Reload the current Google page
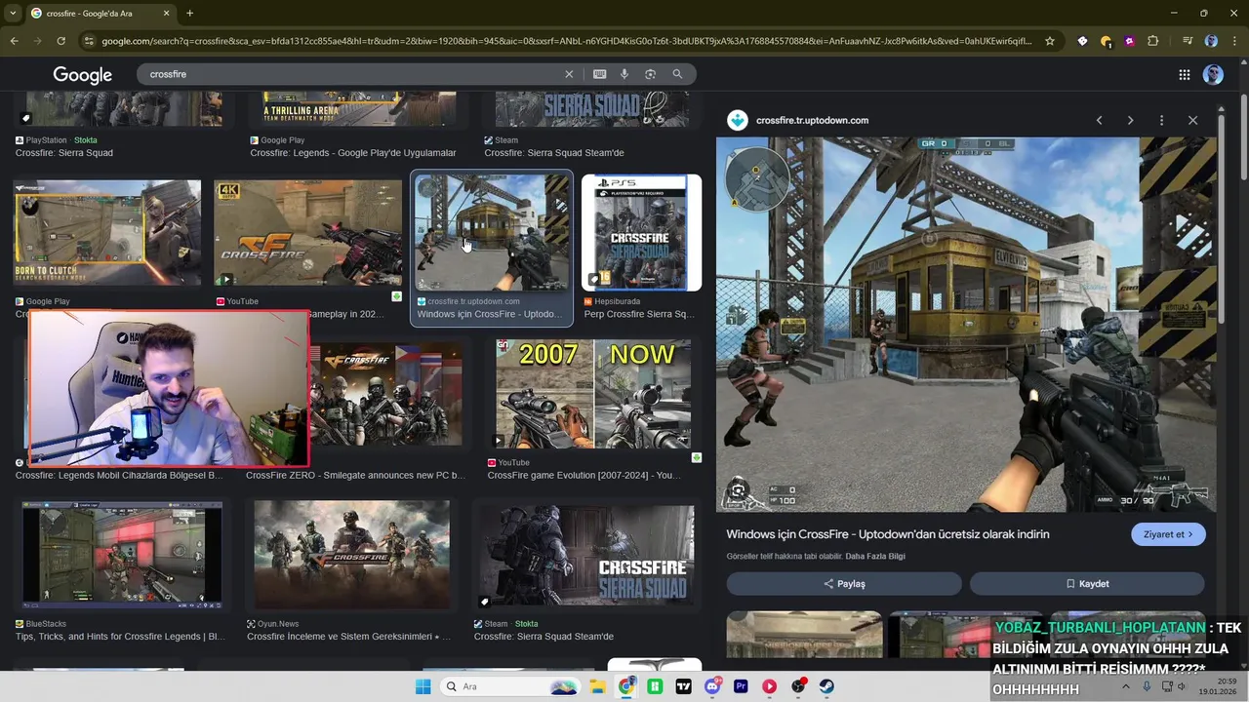Image resolution: width=1249 pixels, height=702 pixels. [x=60, y=41]
